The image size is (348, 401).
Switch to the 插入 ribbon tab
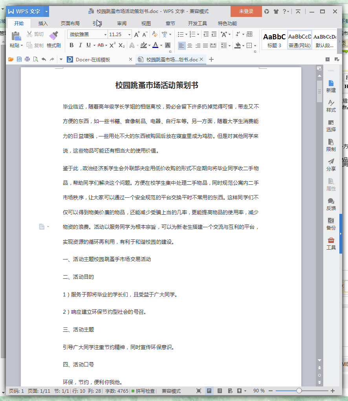coord(43,24)
